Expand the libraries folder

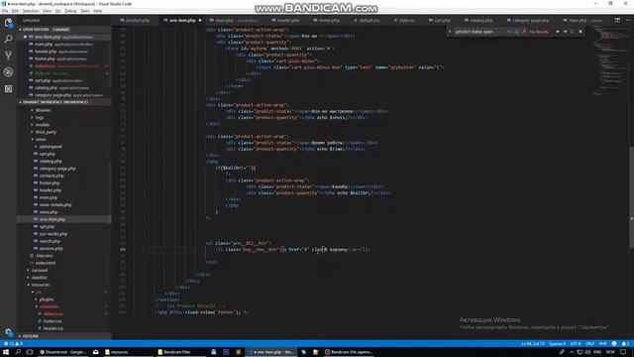(x=43, y=110)
